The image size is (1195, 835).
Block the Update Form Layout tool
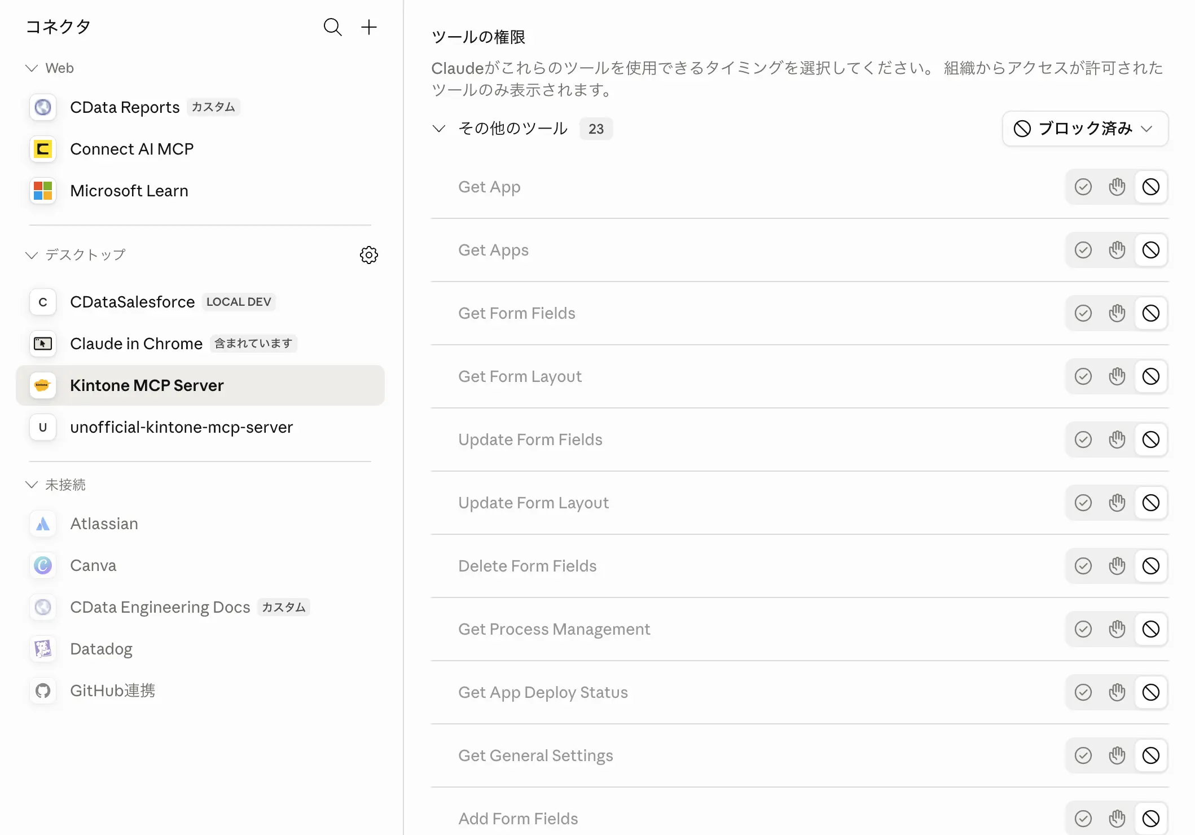(1151, 503)
